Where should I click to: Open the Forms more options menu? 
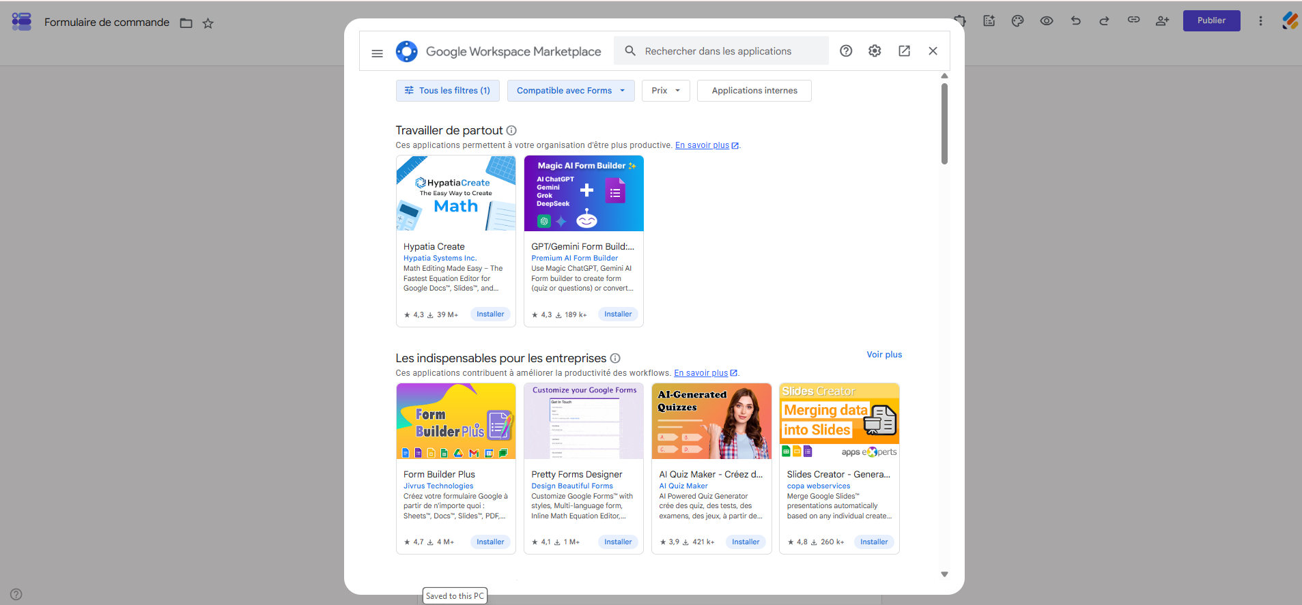(x=1260, y=21)
